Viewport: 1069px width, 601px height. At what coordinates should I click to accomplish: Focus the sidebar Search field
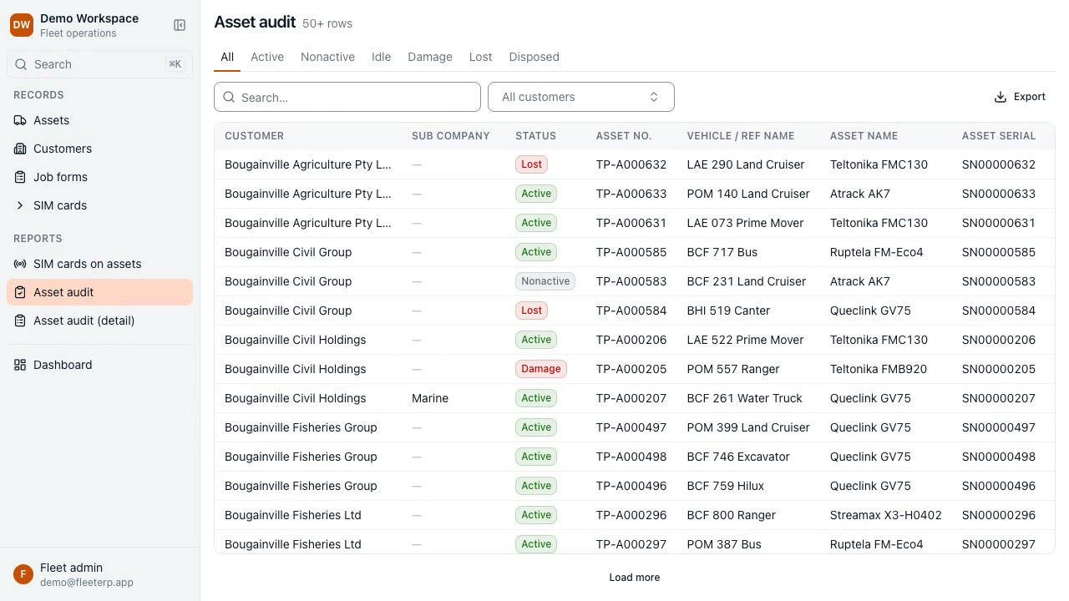(x=100, y=64)
